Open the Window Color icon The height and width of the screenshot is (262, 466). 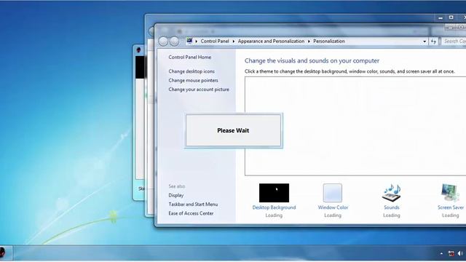pyautogui.click(x=333, y=193)
